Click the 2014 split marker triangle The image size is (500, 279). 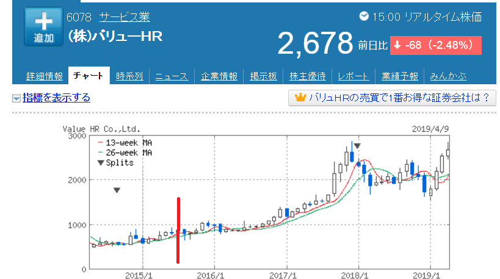[x=117, y=190]
